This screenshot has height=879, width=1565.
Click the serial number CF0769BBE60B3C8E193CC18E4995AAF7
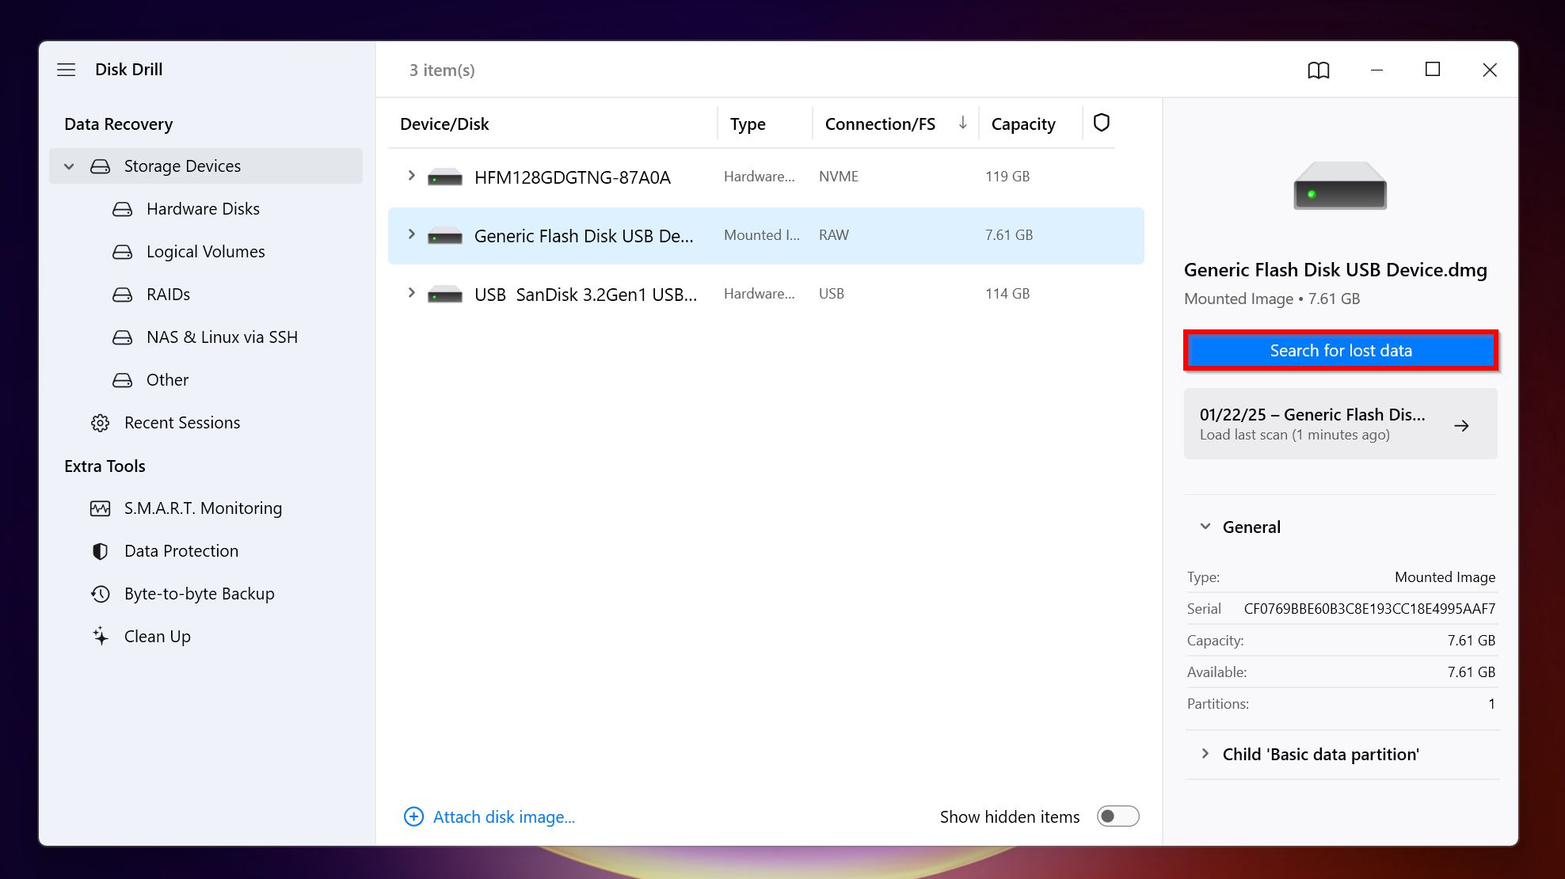[x=1369, y=608]
